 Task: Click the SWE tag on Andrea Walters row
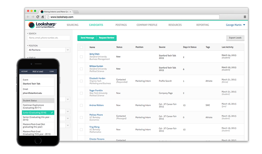(x=208, y=105)
